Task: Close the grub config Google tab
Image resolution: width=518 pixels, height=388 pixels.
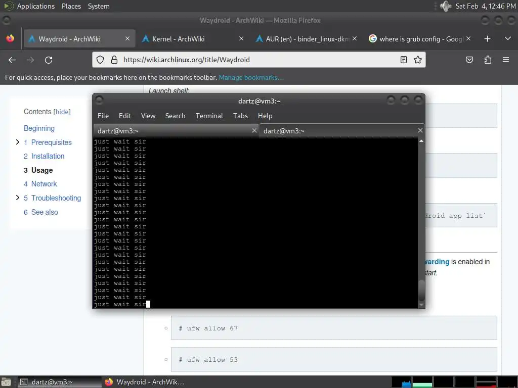Action: (468, 38)
